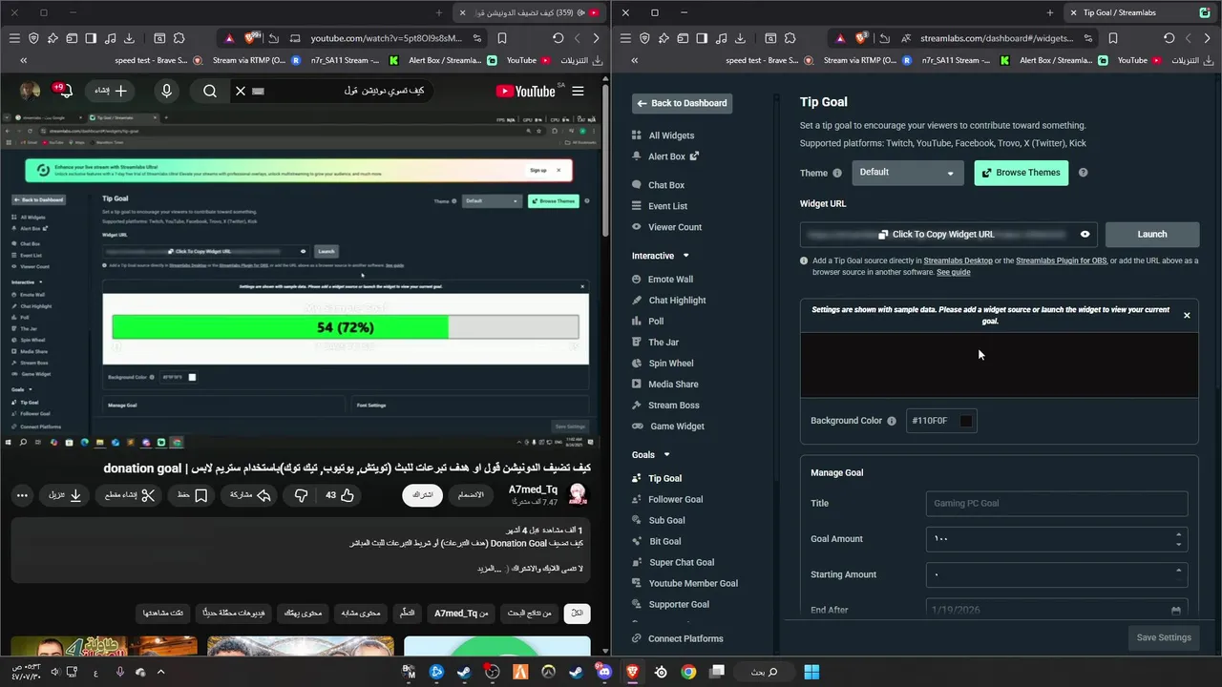This screenshot has width=1222, height=687.
Task: Reload the page in YouTube window
Action: tap(558, 38)
